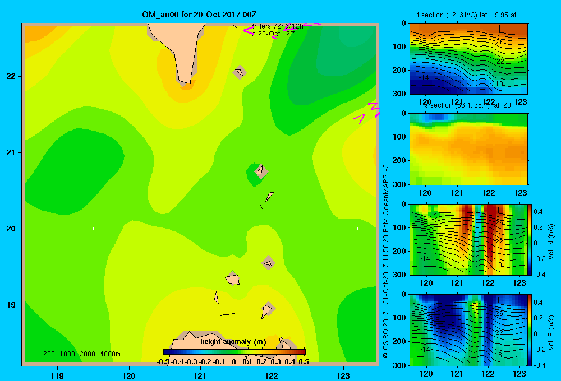
Task: Click longitude label 120 on the main map
Action: [129, 375]
